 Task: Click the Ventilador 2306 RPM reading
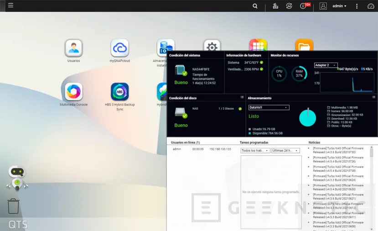tap(245, 69)
